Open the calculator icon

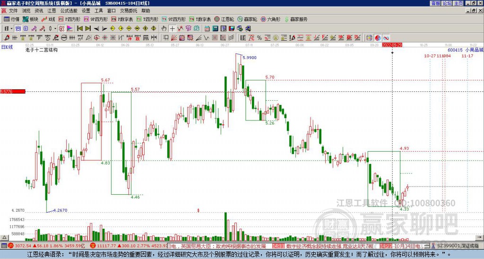coord(215,29)
